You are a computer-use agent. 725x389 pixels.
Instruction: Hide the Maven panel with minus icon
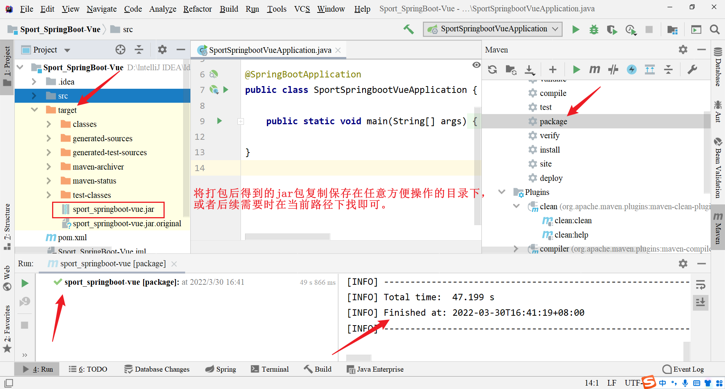point(702,49)
